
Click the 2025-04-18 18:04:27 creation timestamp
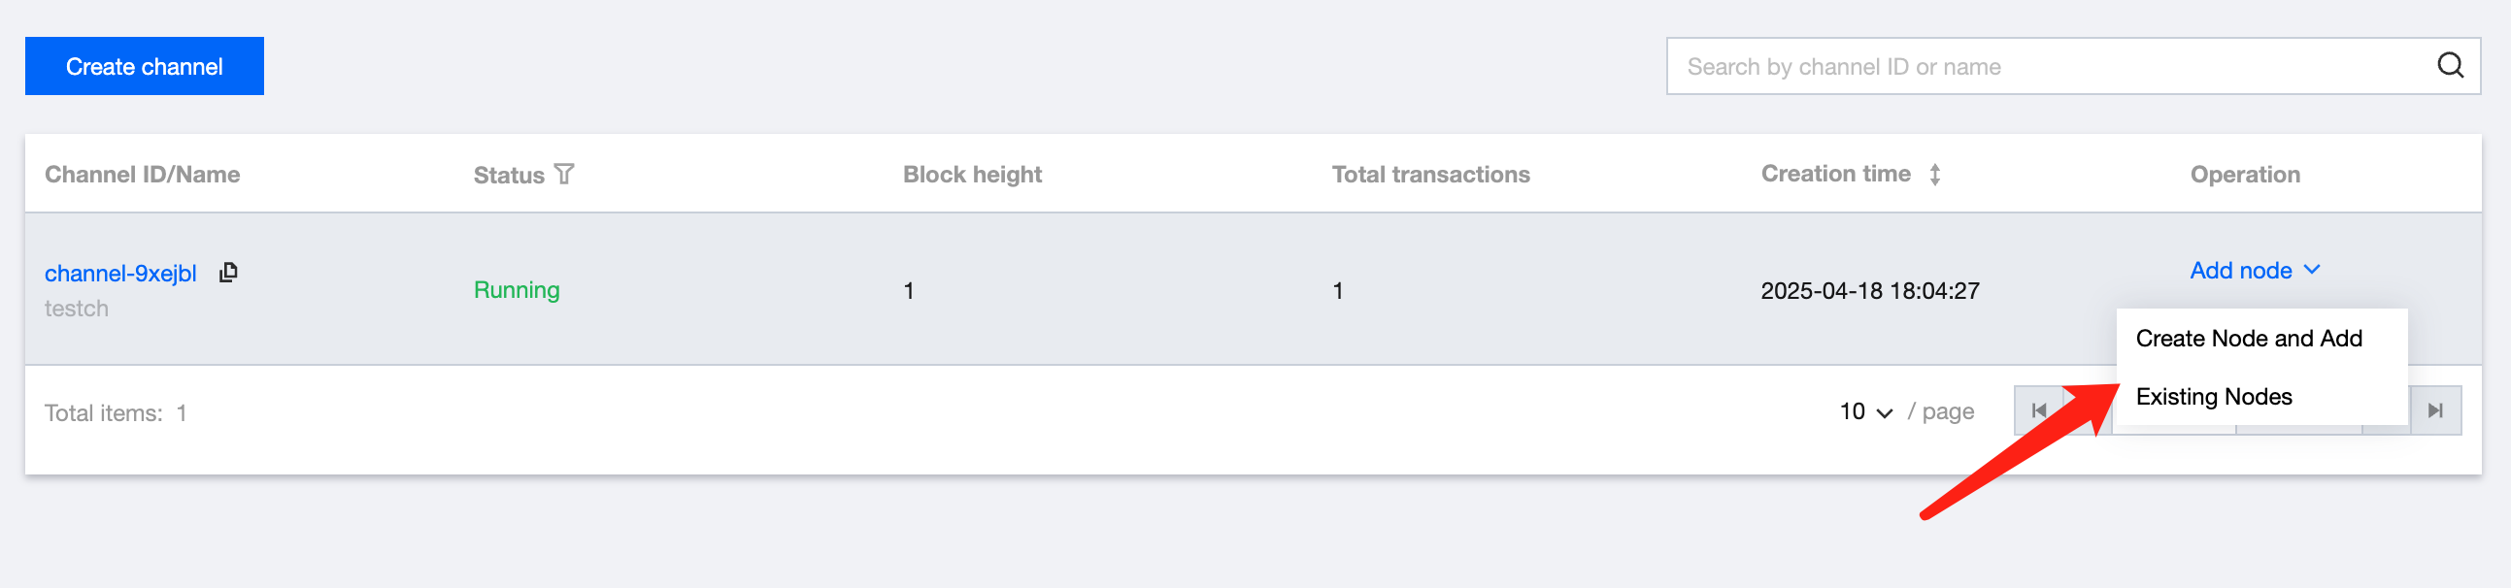(x=1869, y=290)
